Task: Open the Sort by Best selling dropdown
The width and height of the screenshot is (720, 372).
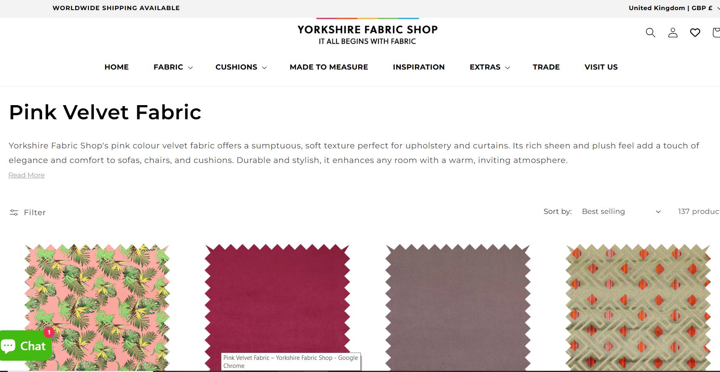Action: [x=621, y=211]
